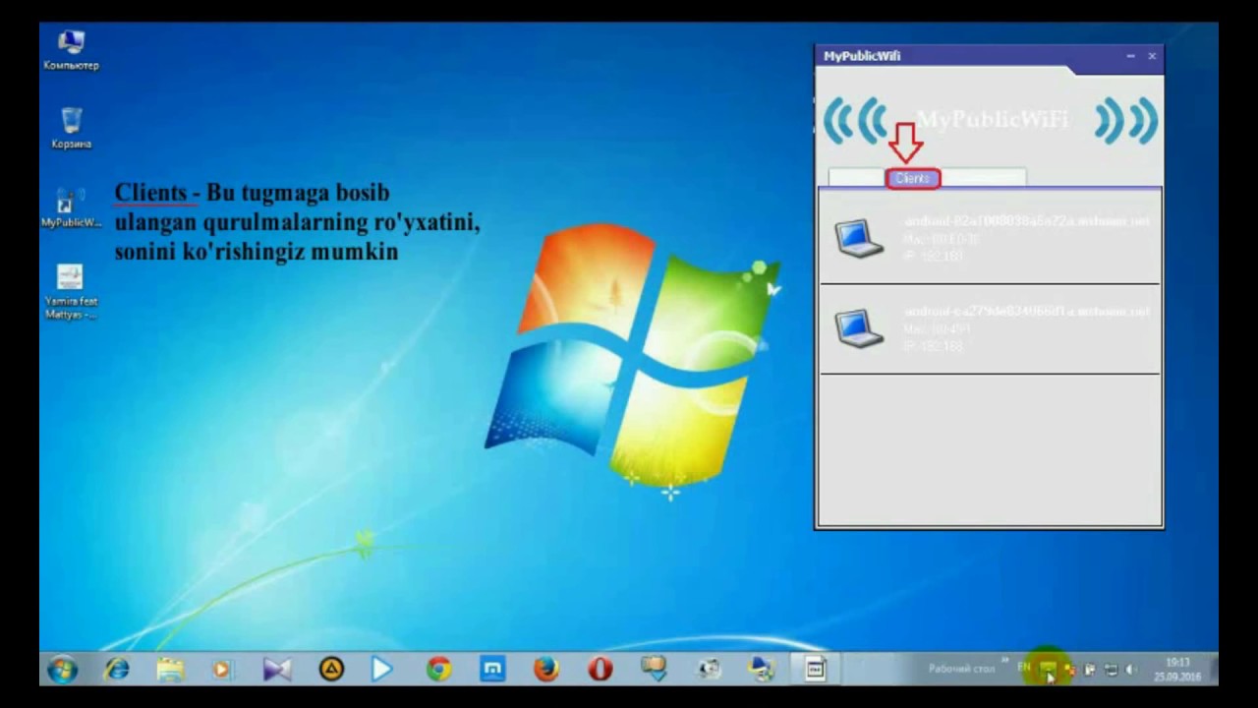Open Windows Media Player taskbar icon

point(223,670)
